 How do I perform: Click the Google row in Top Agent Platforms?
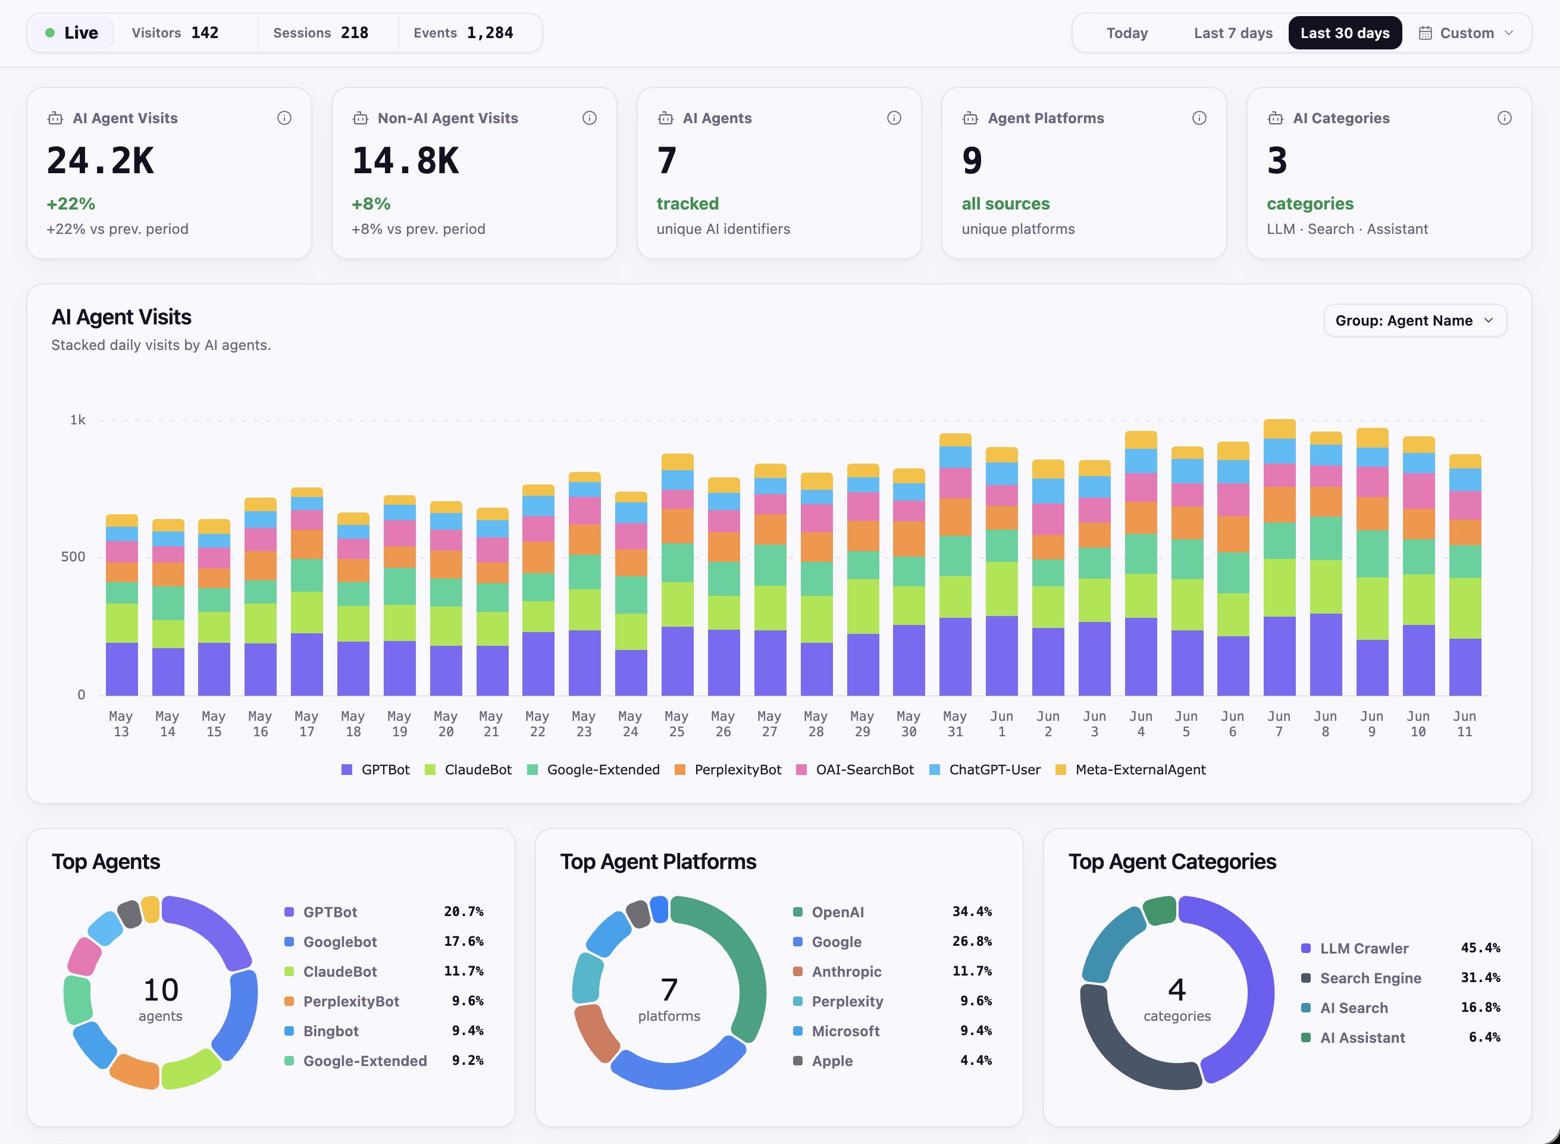(x=892, y=942)
